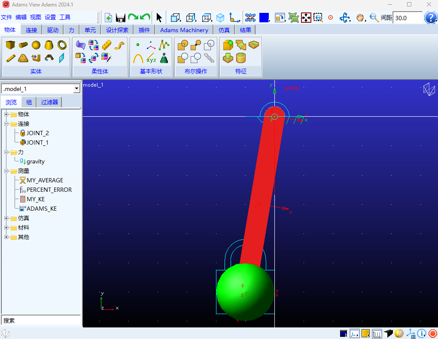Switch to the 过滤器 browser tab

pos(49,102)
